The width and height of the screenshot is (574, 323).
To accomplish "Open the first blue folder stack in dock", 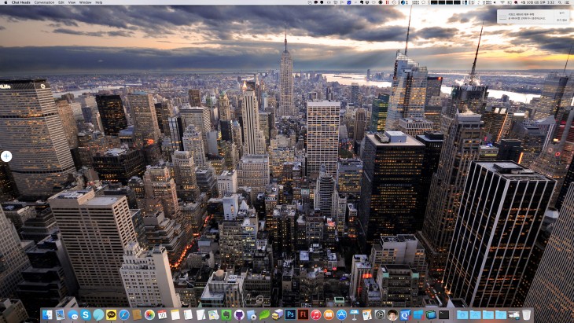I will tap(462, 315).
